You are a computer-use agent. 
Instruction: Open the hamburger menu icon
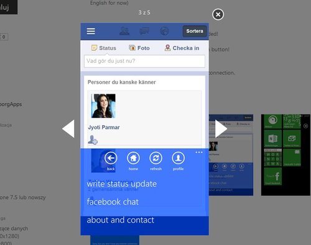(91, 31)
